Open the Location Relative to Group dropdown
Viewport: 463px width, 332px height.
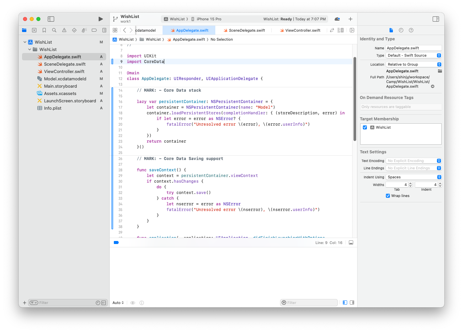coord(414,64)
